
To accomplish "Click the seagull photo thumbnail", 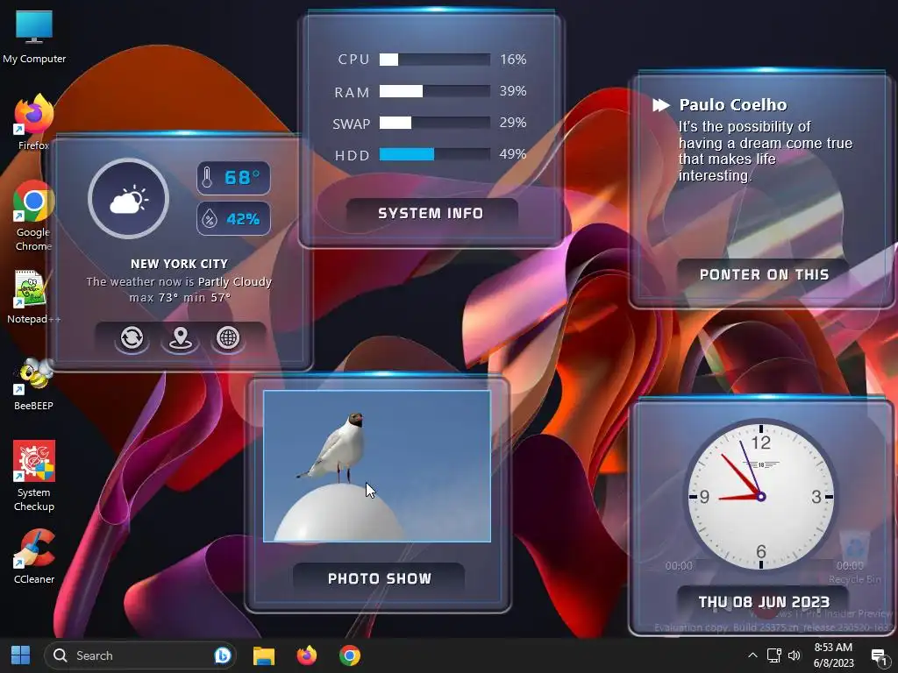I will [377, 466].
